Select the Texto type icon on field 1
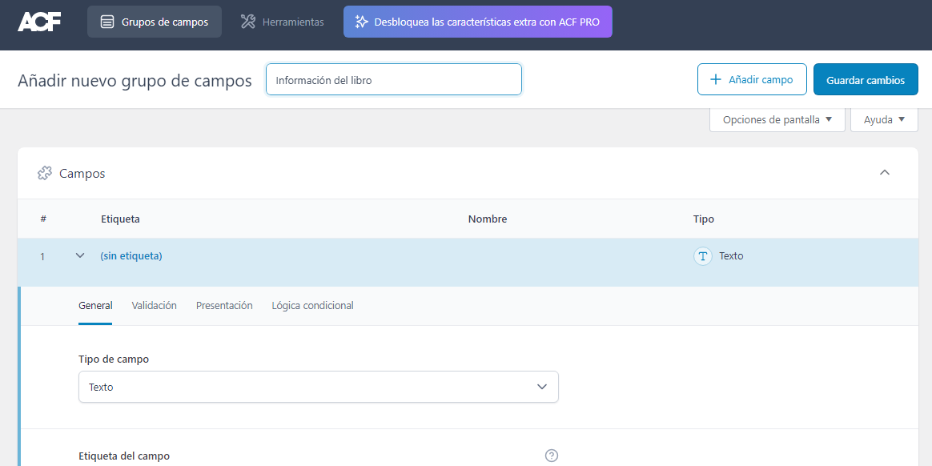Image resolution: width=932 pixels, height=466 pixels. pos(702,256)
